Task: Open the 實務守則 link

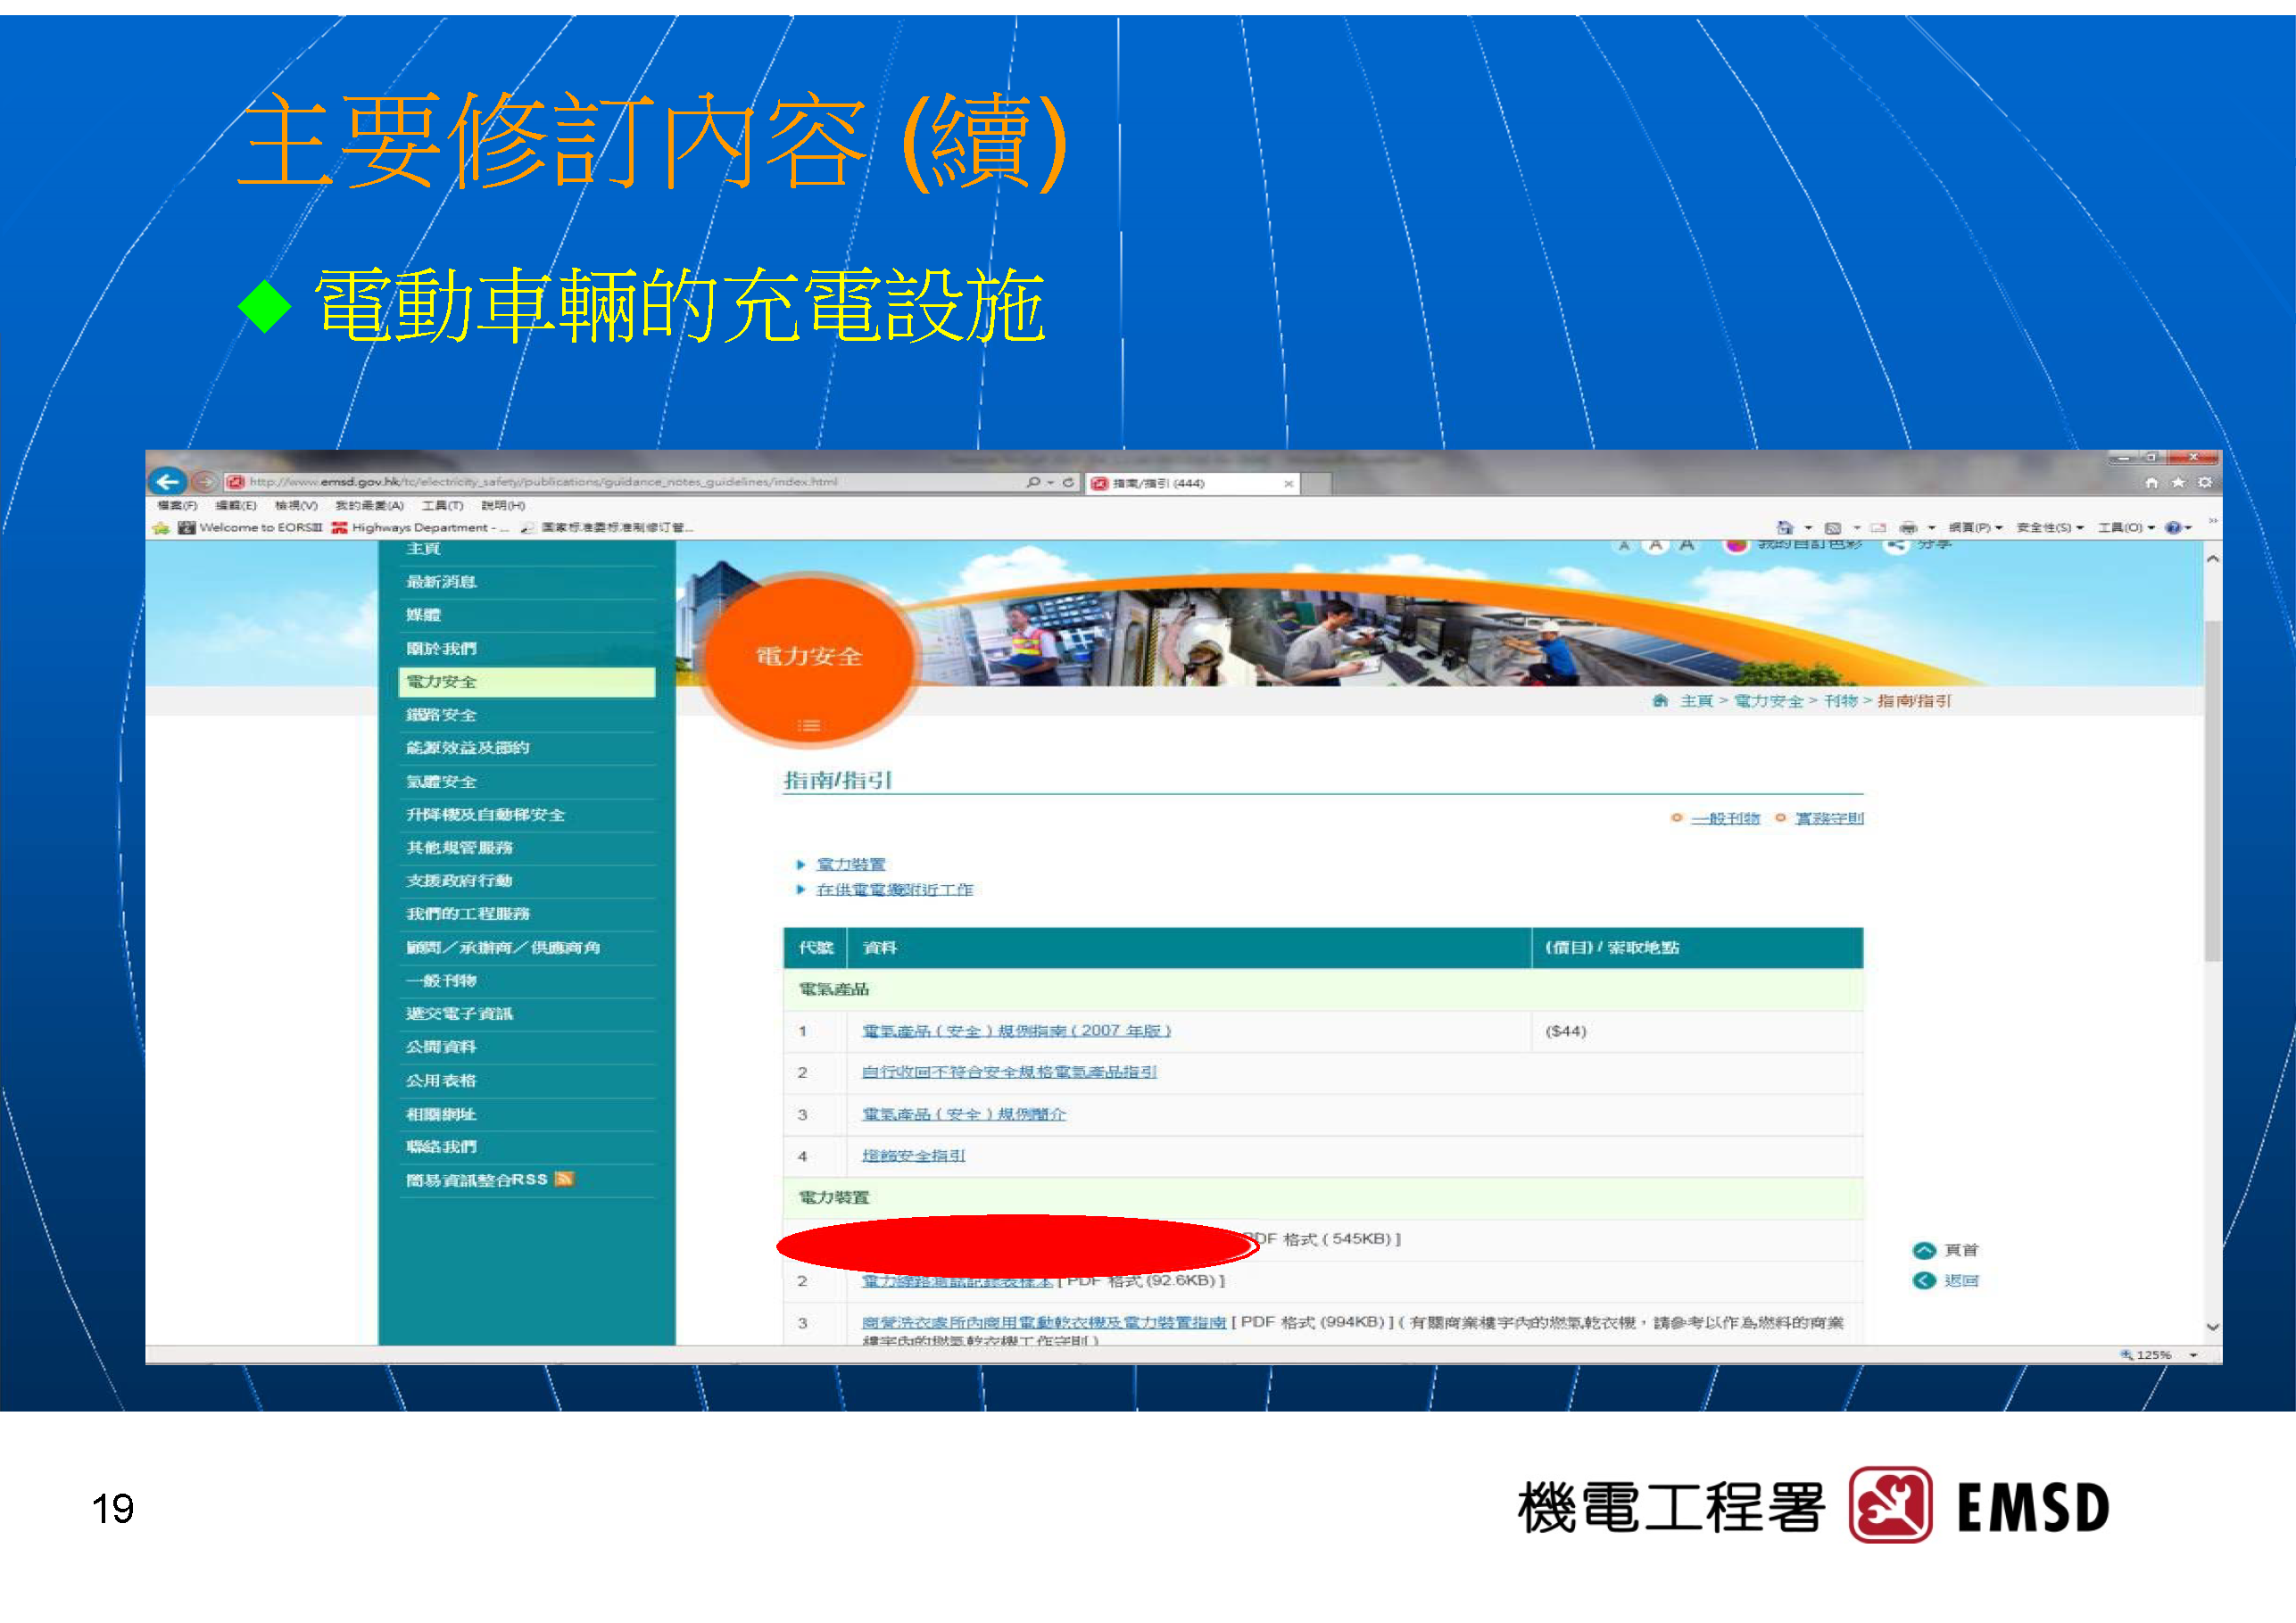Action: tap(1829, 818)
